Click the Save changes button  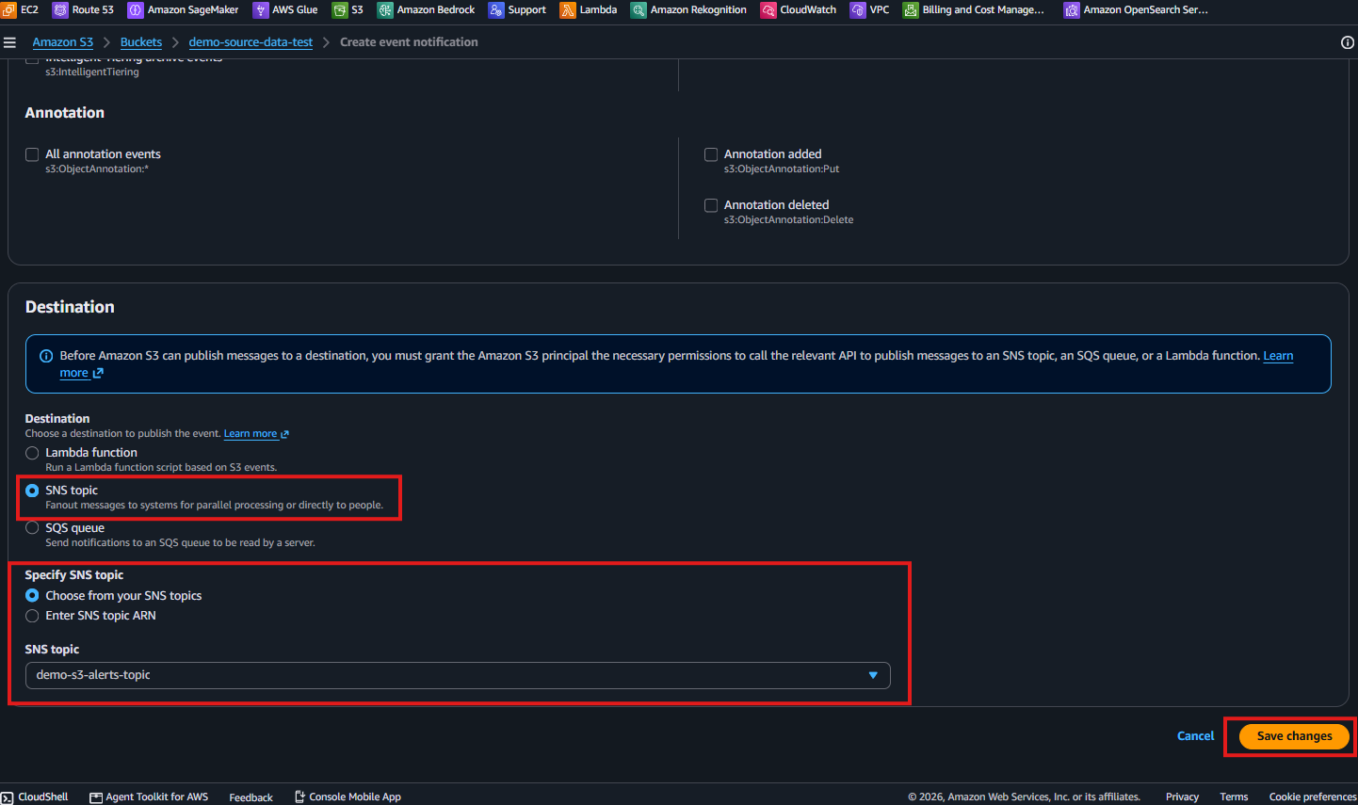pos(1294,736)
